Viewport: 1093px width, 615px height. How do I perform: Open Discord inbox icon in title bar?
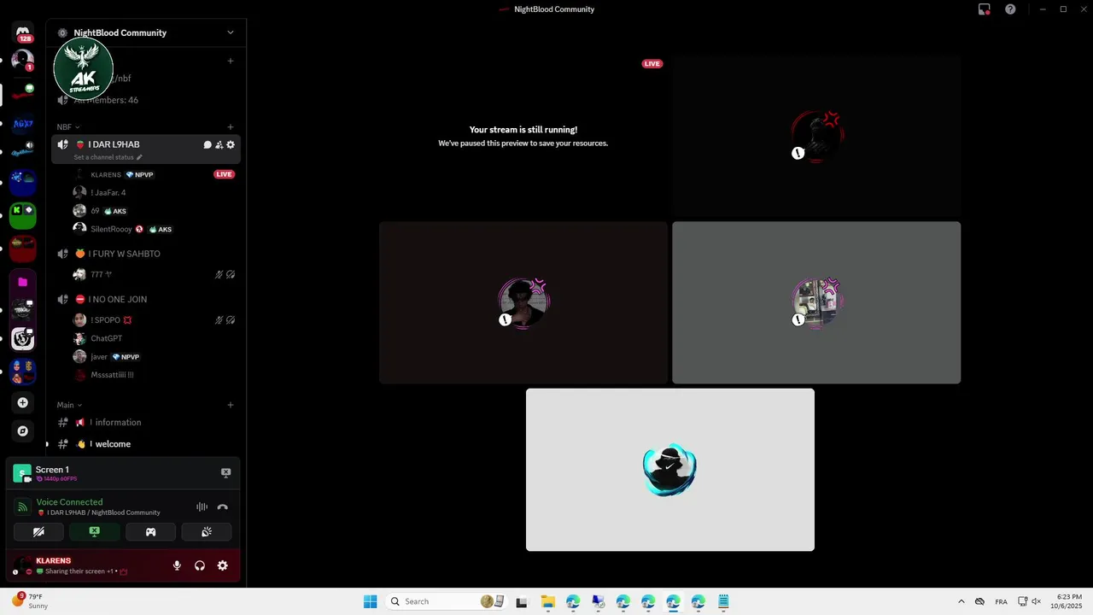tap(985, 9)
